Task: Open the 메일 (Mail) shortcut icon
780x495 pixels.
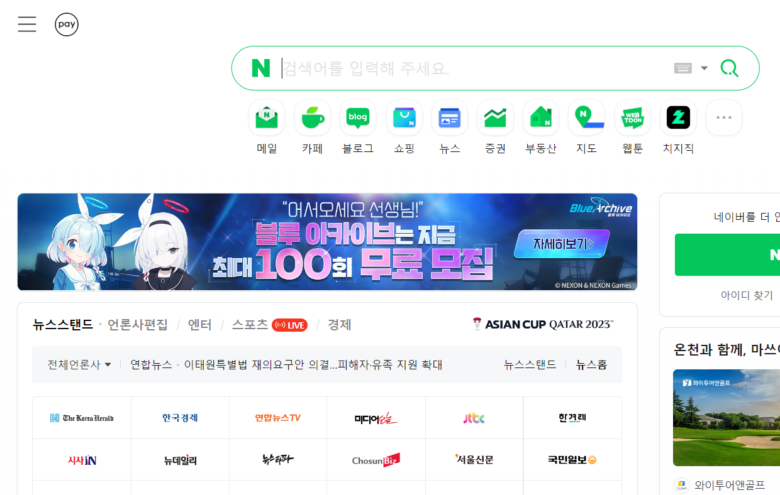Action: (267, 117)
